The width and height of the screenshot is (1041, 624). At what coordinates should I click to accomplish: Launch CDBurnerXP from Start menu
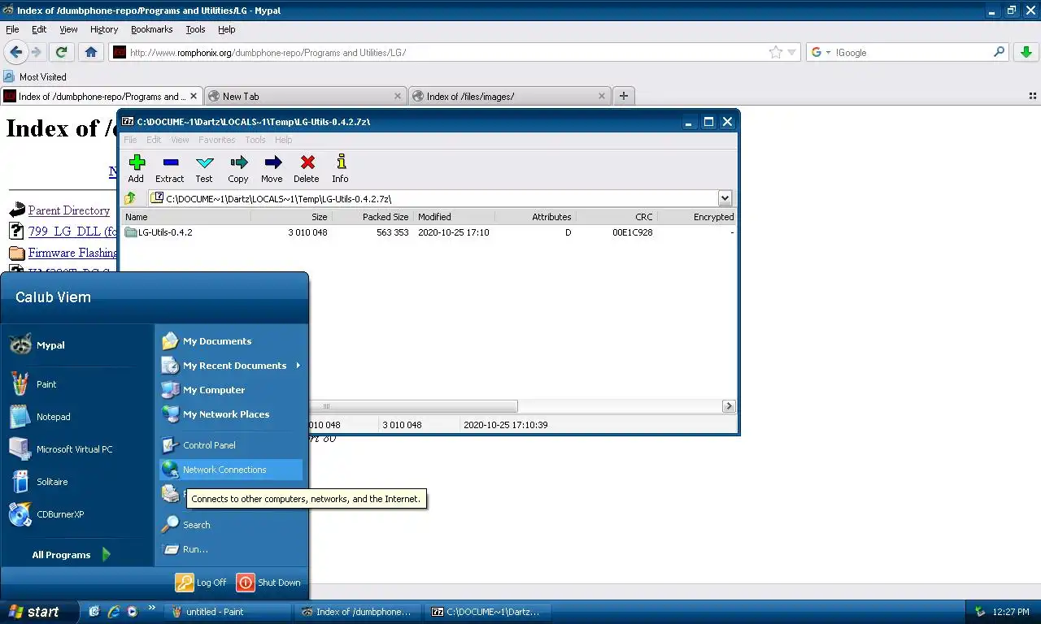[x=77, y=513]
